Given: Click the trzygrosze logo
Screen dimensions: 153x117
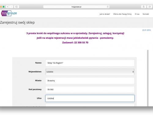Looking at the screenshot, I should point(9,13).
